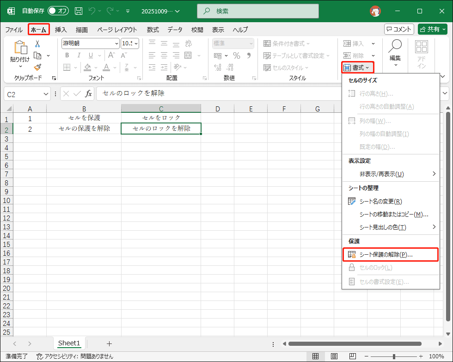Click the decrease indent icon

coord(152,67)
